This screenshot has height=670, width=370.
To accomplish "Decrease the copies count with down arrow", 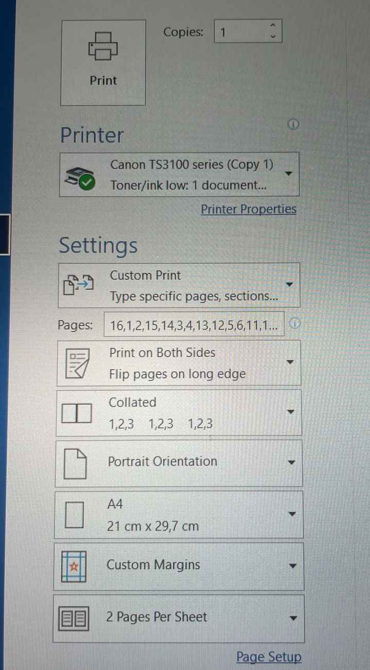I will point(273,37).
